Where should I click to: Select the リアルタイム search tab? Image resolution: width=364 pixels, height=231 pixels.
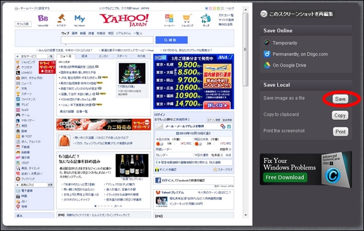click(123, 33)
